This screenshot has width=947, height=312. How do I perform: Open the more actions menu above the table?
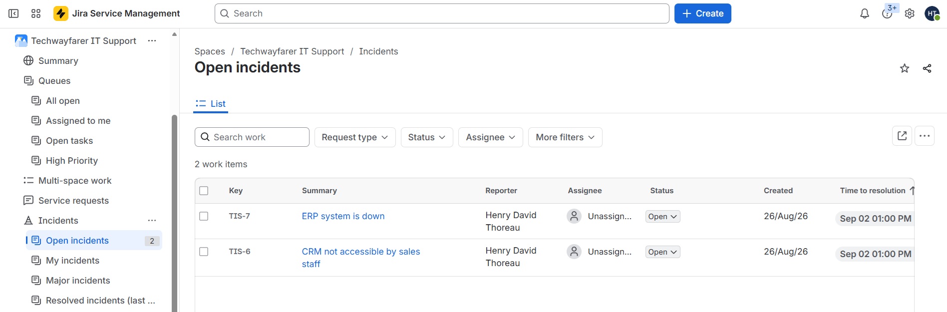pos(925,136)
